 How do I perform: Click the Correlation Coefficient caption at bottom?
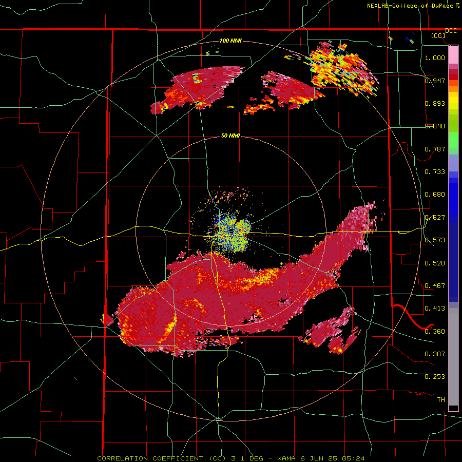point(231,458)
